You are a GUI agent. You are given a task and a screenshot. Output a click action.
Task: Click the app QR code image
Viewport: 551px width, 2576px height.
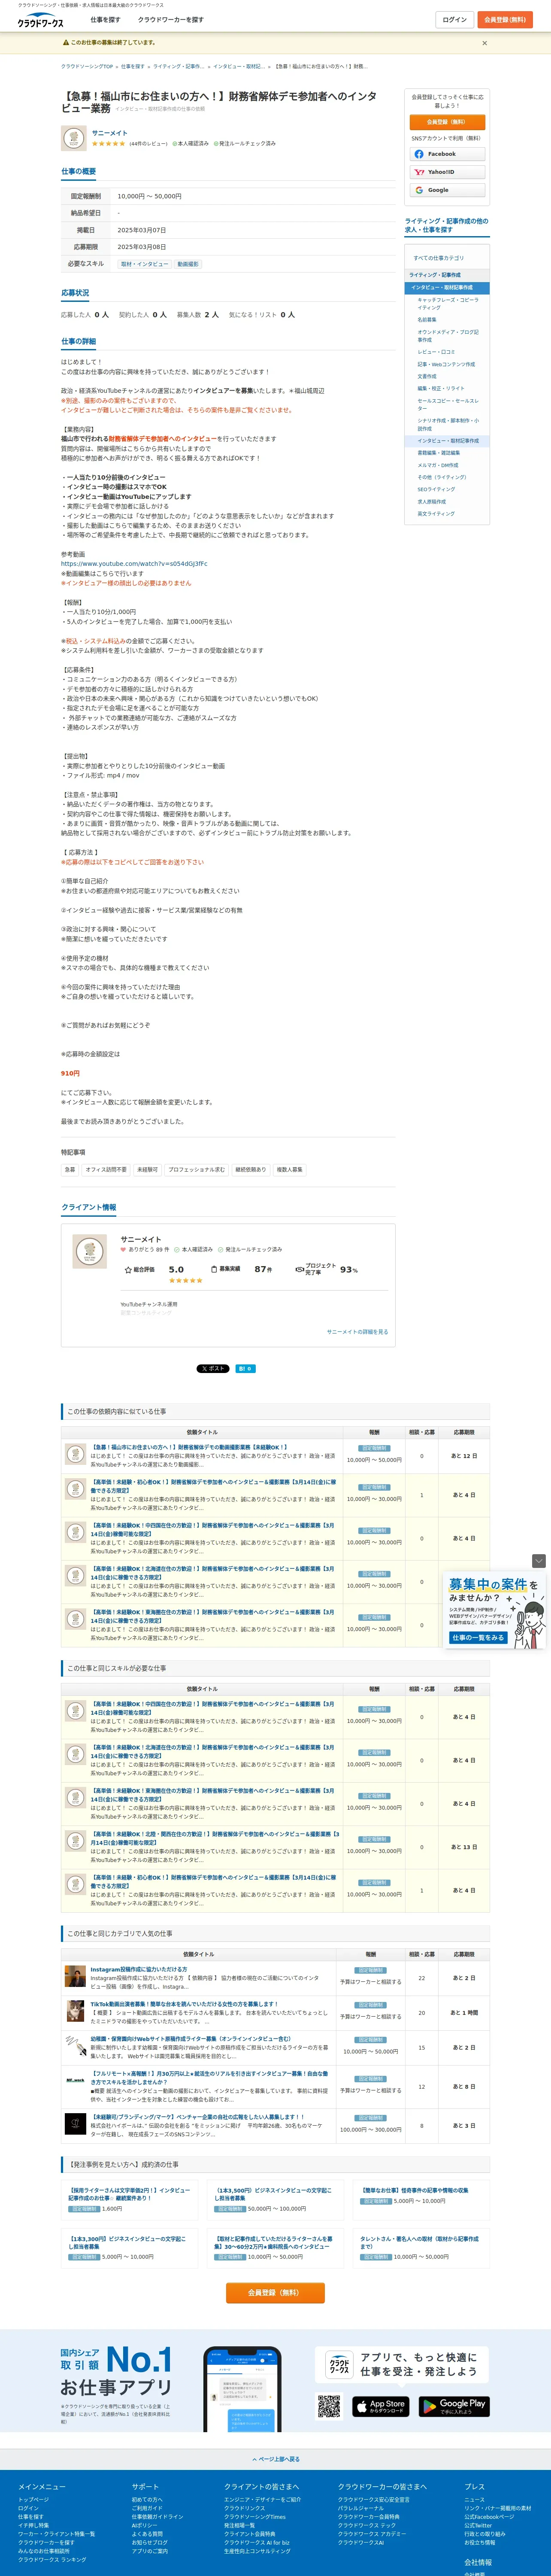coord(329,2406)
